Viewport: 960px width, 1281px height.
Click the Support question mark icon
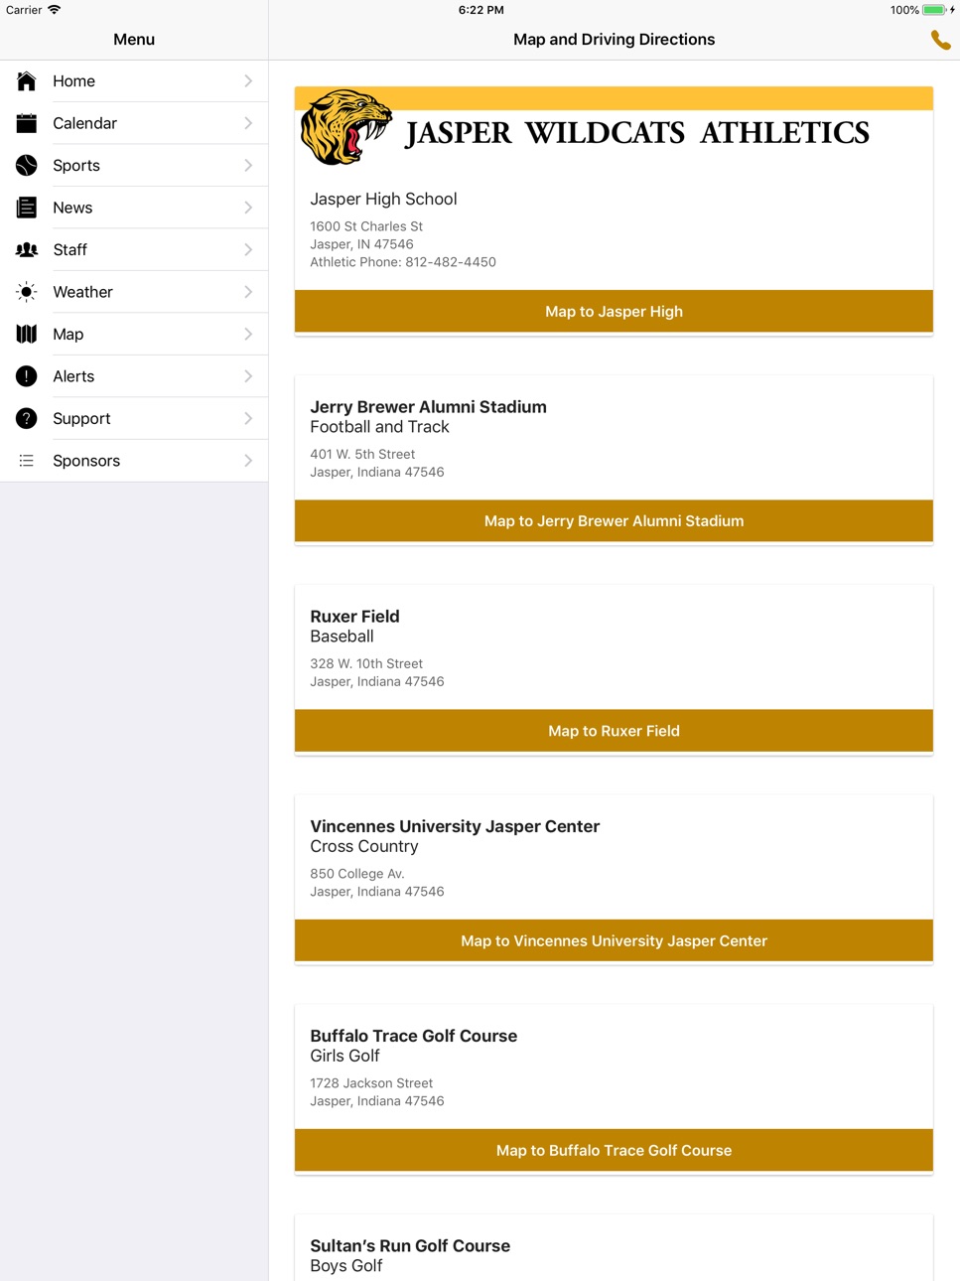27,419
